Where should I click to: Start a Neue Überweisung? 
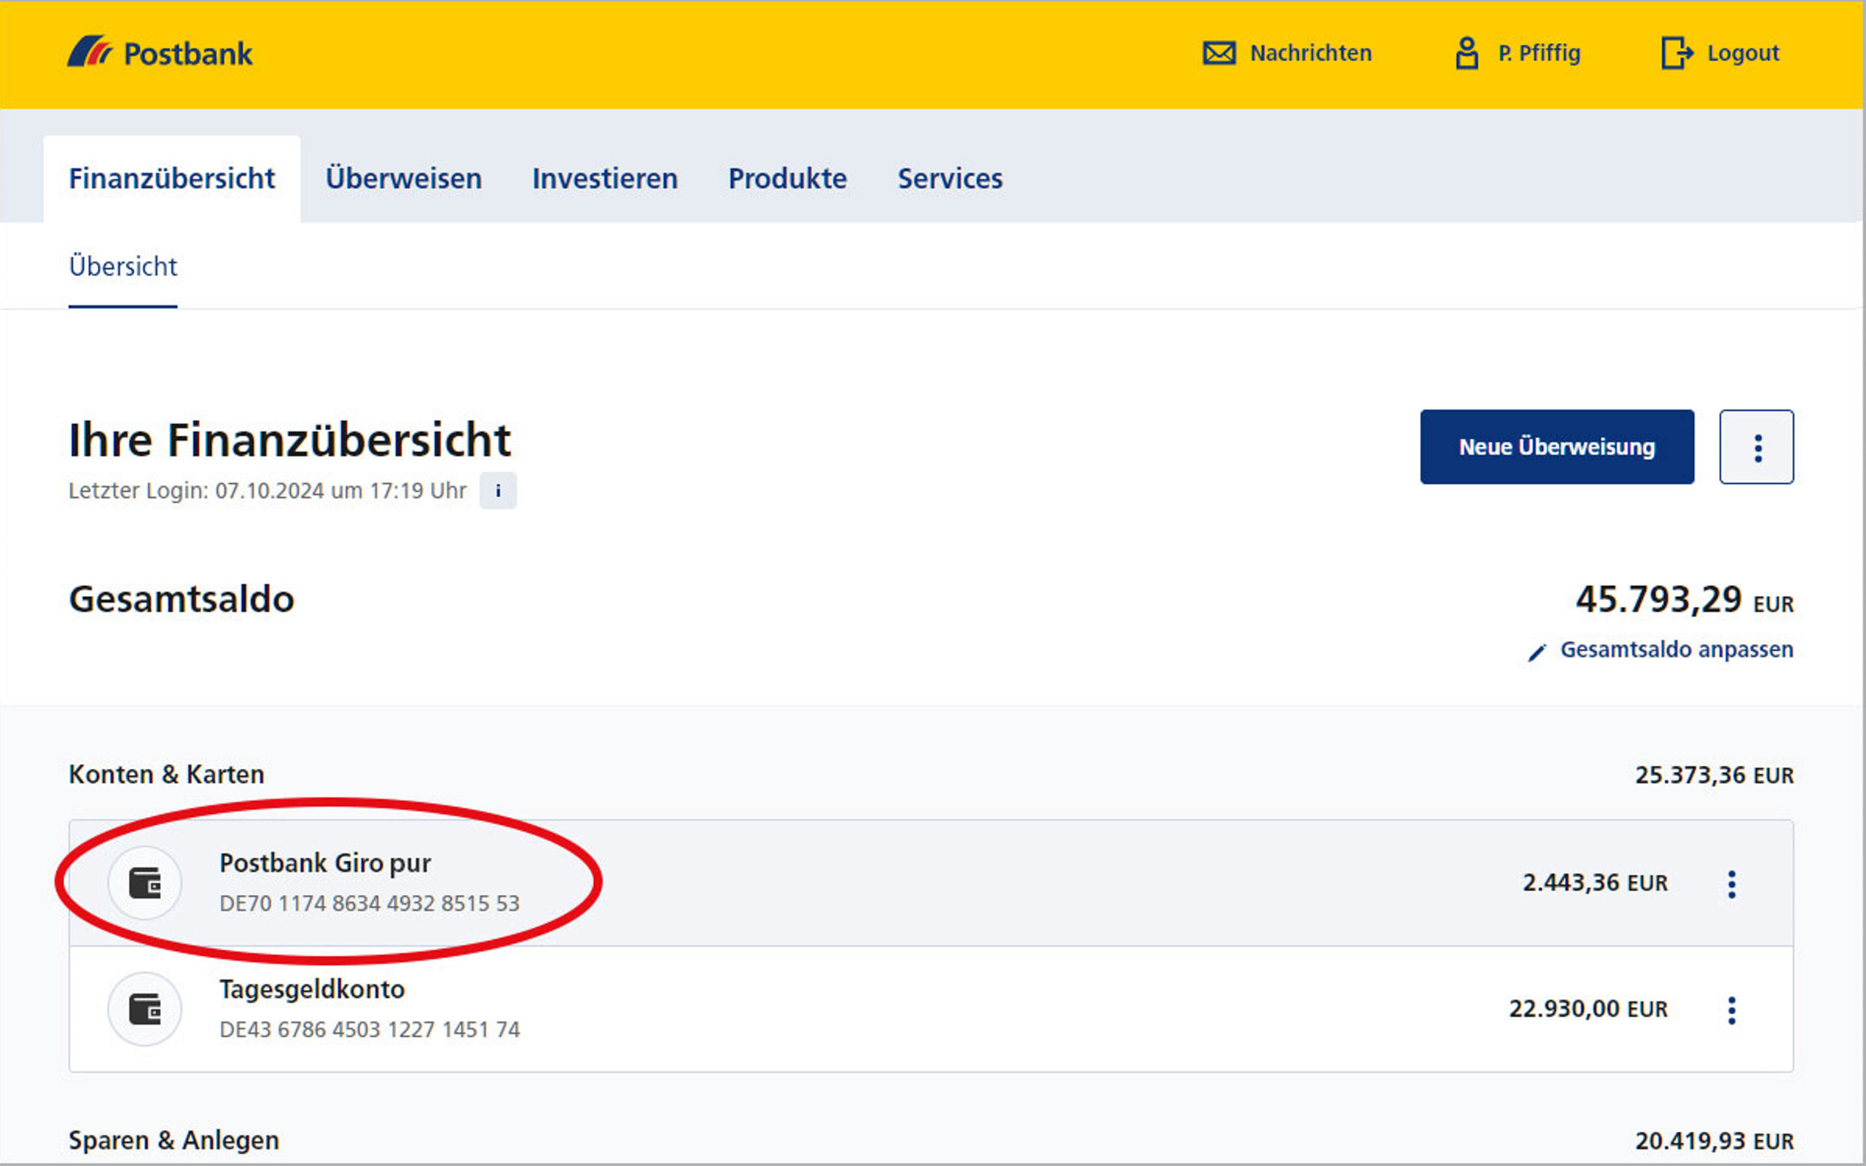(1557, 447)
